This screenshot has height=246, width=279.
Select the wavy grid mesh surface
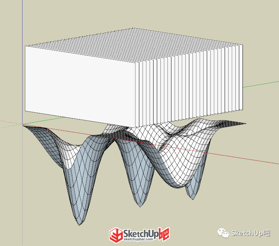134,172
